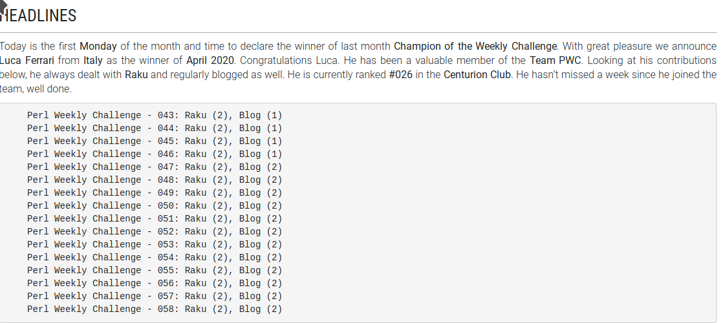This screenshot has width=725, height=323.
Task: Select the bold April 2020 text
Action: pos(210,61)
